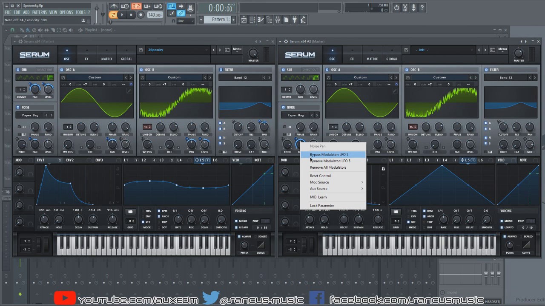The height and width of the screenshot is (306, 545).
Task: Open the FILE menu in FL Studio
Action: (8, 13)
